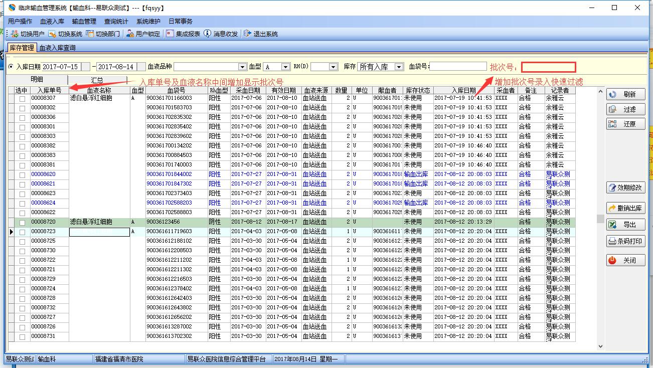
Task: Click the 记录者 column header
Action: 560,90
